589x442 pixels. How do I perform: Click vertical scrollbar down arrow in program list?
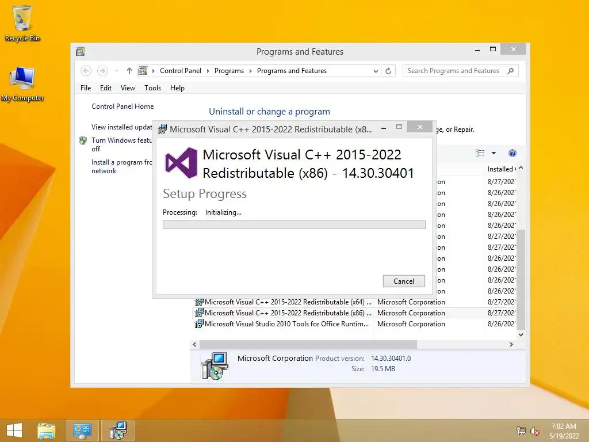click(x=521, y=334)
